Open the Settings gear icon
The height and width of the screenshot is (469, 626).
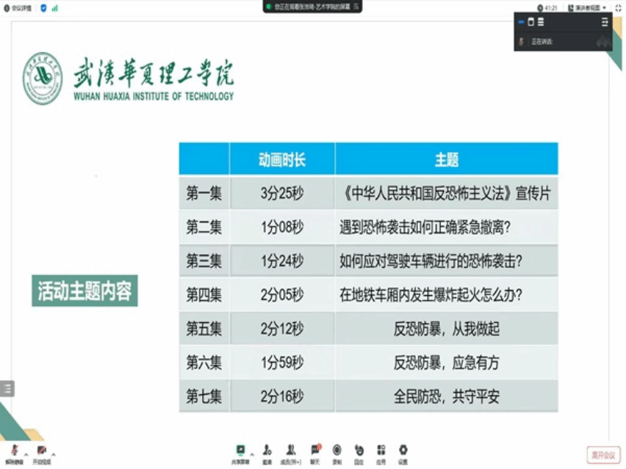pos(403,451)
